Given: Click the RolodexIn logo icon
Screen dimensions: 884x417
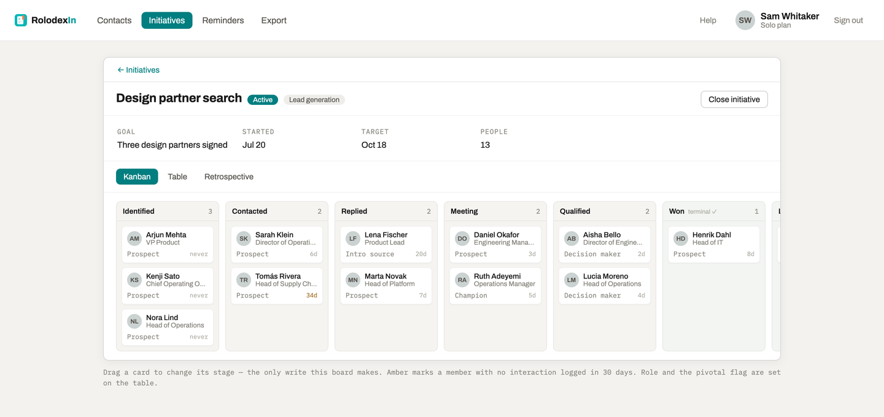Looking at the screenshot, I should (21, 20).
